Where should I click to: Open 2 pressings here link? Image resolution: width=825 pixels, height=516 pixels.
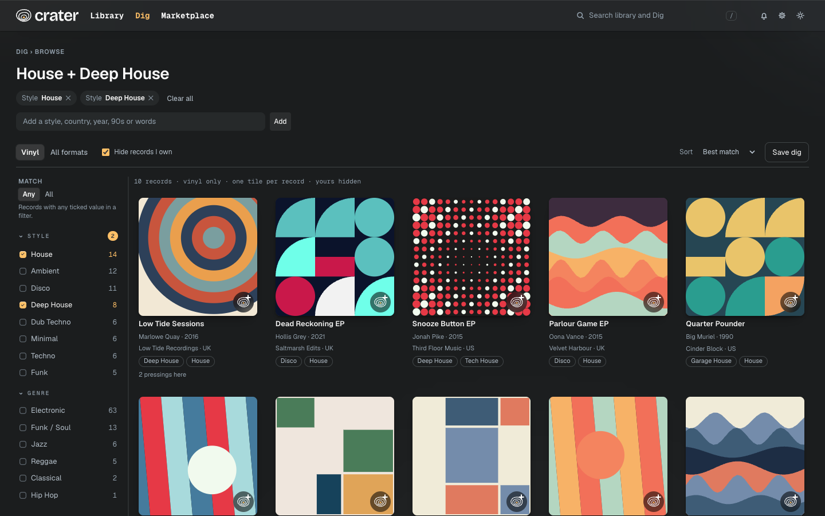pyautogui.click(x=162, y=374)
